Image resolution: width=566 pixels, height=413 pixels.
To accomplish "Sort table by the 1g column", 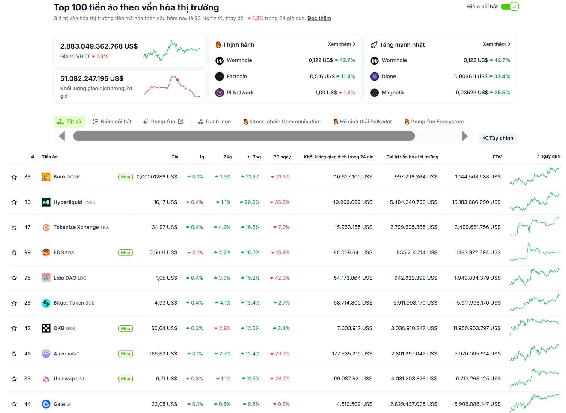I will 202,157.
